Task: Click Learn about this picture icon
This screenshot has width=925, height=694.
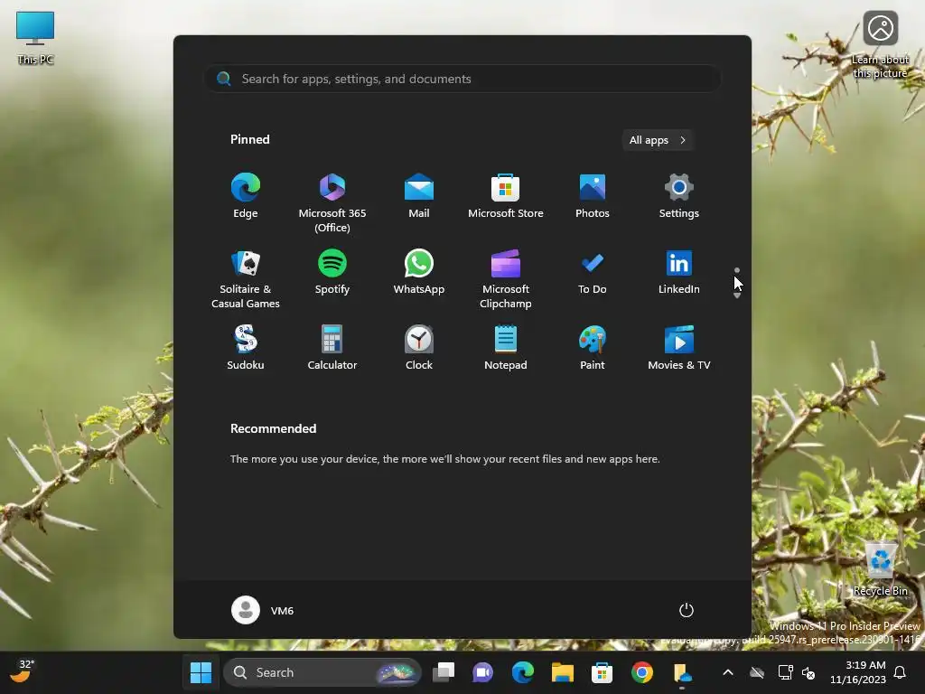Action: click(x=881, y=45)
